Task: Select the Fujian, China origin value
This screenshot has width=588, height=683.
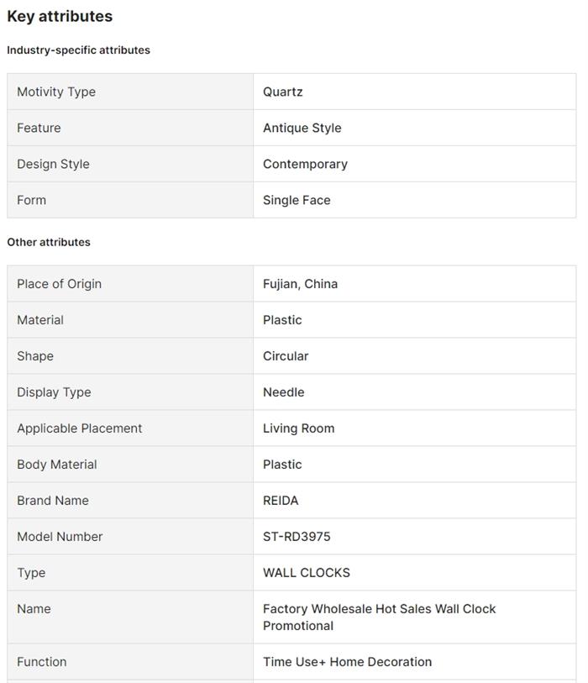Action: click(x=300, y=284)
